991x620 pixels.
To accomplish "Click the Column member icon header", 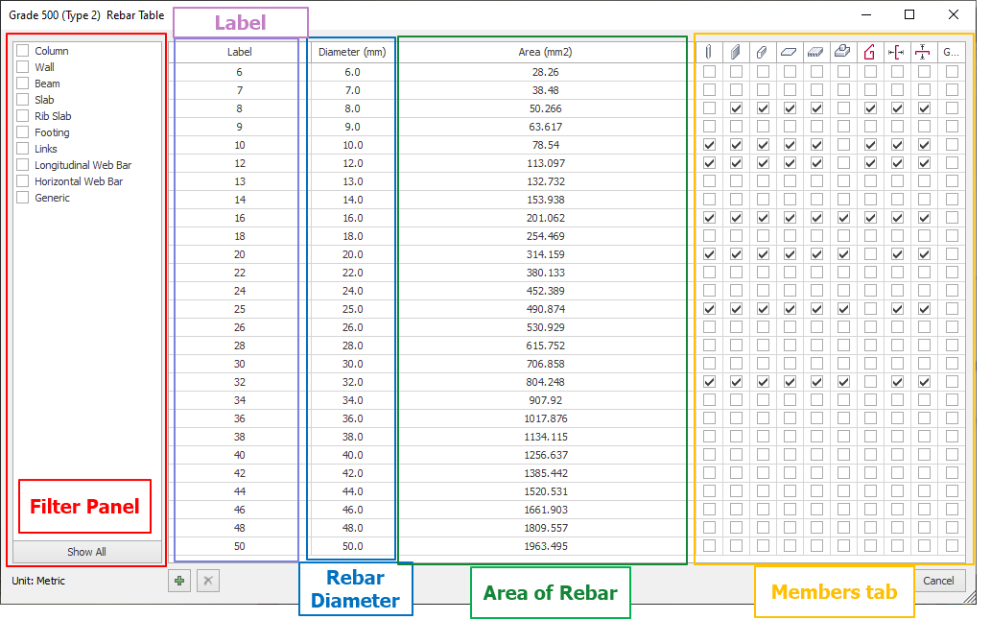I will point(709,52).
